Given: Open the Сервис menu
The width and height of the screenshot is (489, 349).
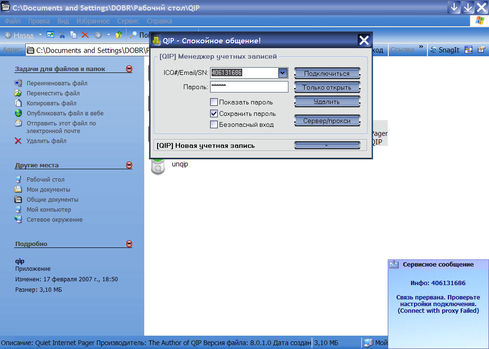Looking at the screenshot, I should coord(128,21).
